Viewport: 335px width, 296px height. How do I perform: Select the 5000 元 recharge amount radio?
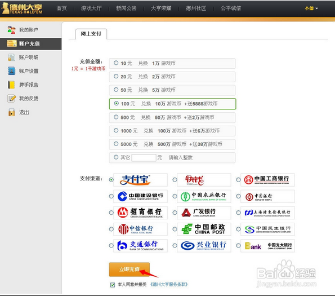[116, 144]
